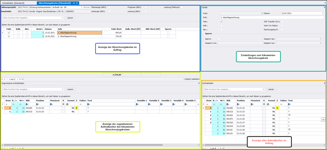Open the Fakturaprojekt dropdown
The height and width of the screenshot is (150, 327).
pos(81,7)
